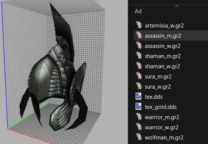Image resolution: width=208 pixels, height=144 pixels.
Task: Collapse the header using the up chevron
Action: point(177,6)
